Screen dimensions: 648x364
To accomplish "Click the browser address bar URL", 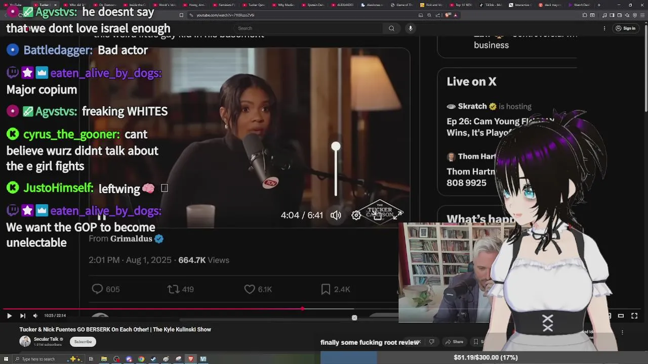I will [225, 15].
